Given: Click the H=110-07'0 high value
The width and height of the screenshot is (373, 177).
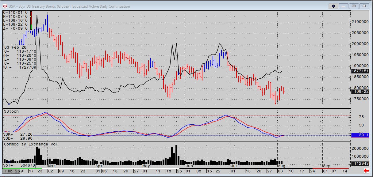Looking at the screenshot, I should pos(15,17).
